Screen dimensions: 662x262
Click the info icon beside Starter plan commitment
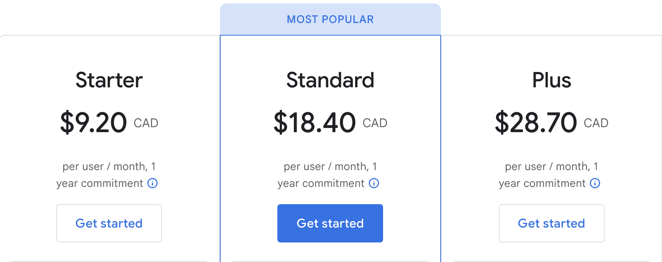pos(153,183)
